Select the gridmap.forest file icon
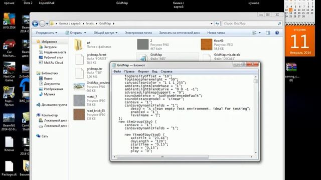 [79, 59]
